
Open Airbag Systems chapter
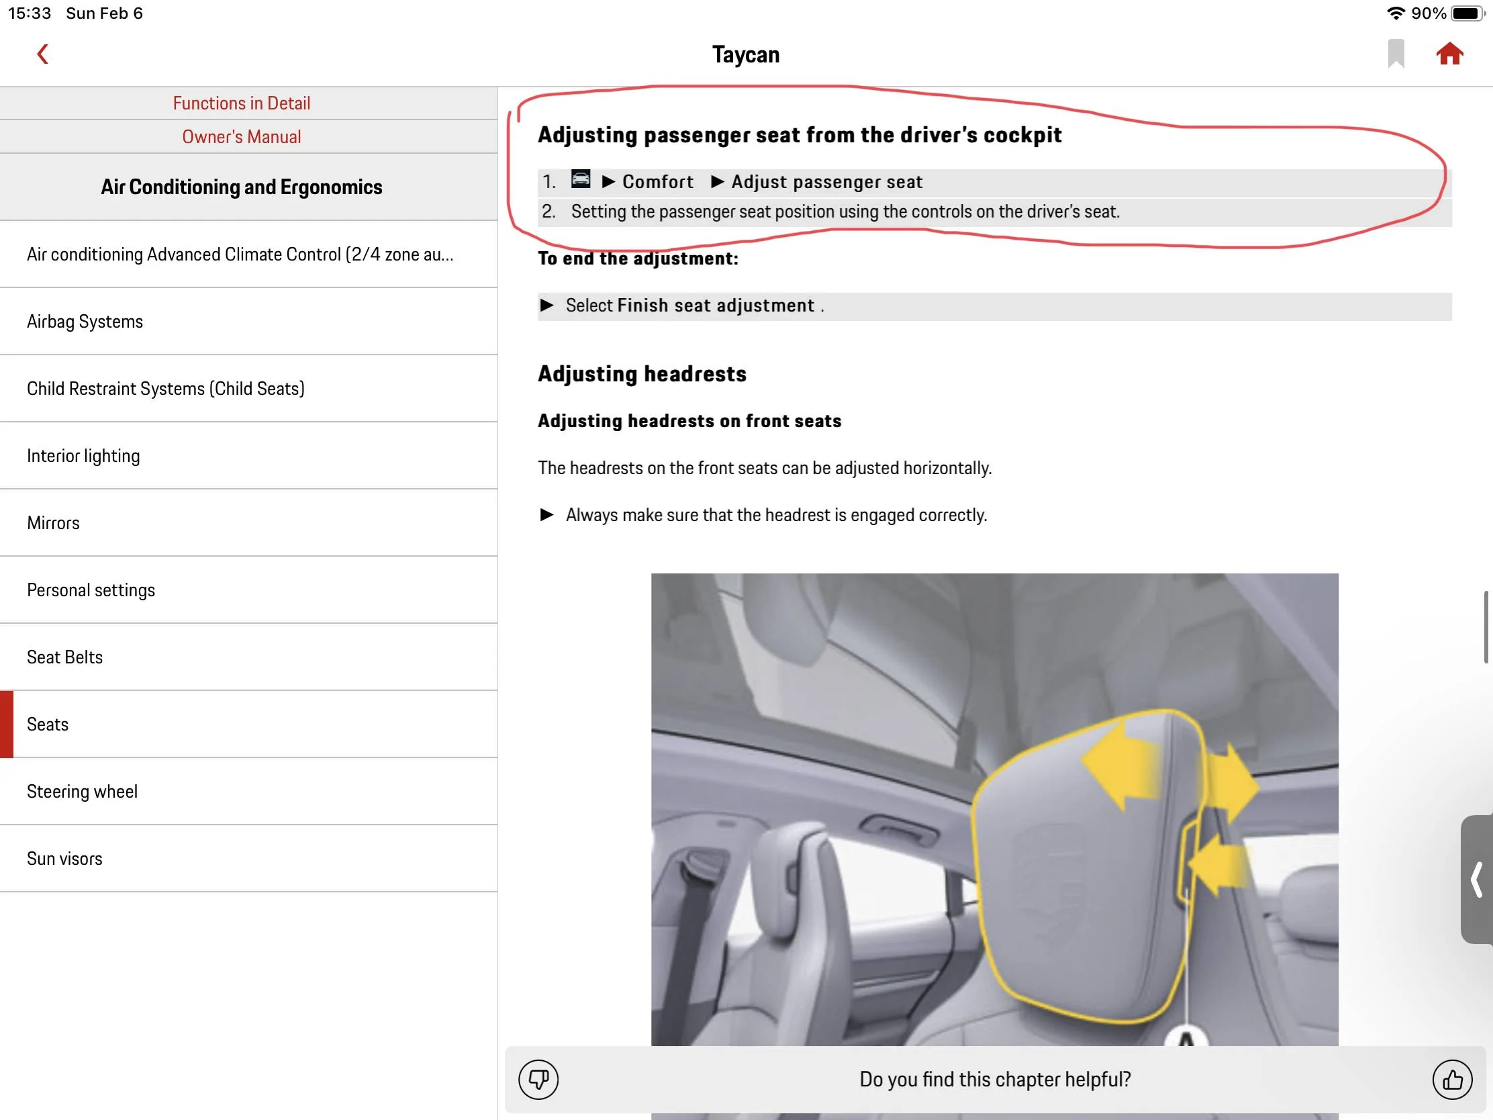248,322
